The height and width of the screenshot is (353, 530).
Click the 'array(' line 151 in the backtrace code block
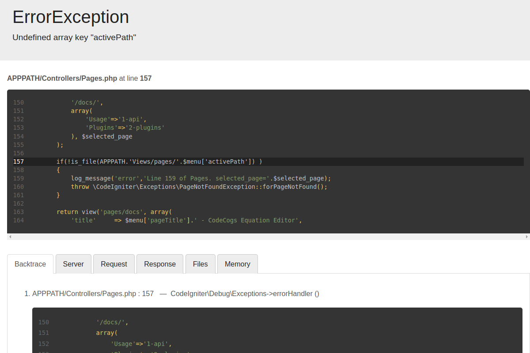pyautogui.click(x=107, y=333)
